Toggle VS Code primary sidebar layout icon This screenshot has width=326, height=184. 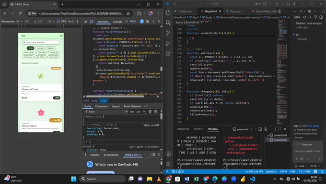(282, 4)
